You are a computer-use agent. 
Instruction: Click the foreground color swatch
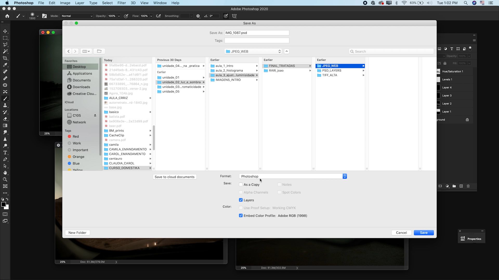pyautogui.click(x=4, y=204)
